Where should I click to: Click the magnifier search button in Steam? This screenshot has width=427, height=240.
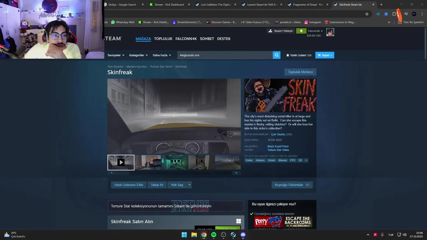click(277, 55)
